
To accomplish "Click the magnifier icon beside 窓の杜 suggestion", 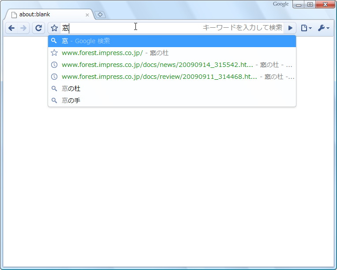I will click(x=54, y=89).
